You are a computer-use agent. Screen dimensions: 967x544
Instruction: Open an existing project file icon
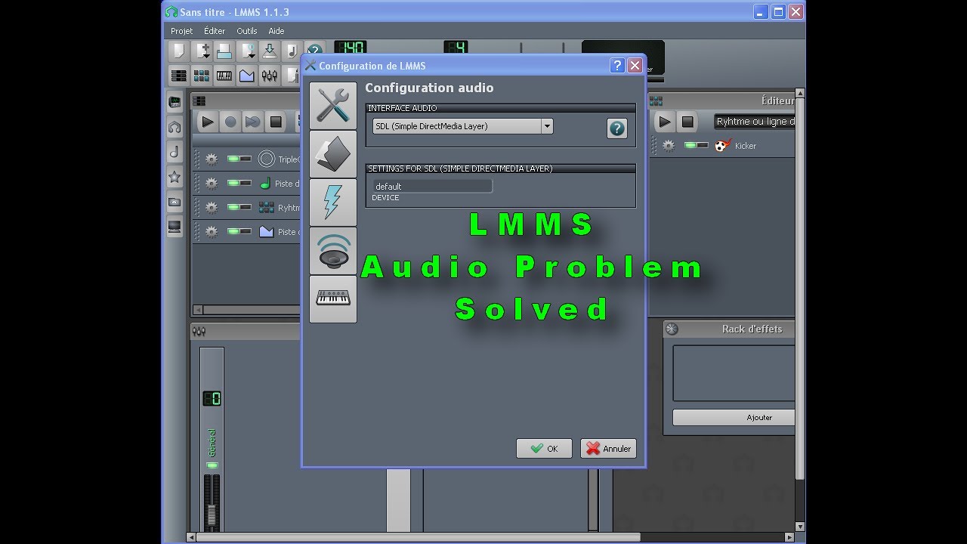coord(224,51)
